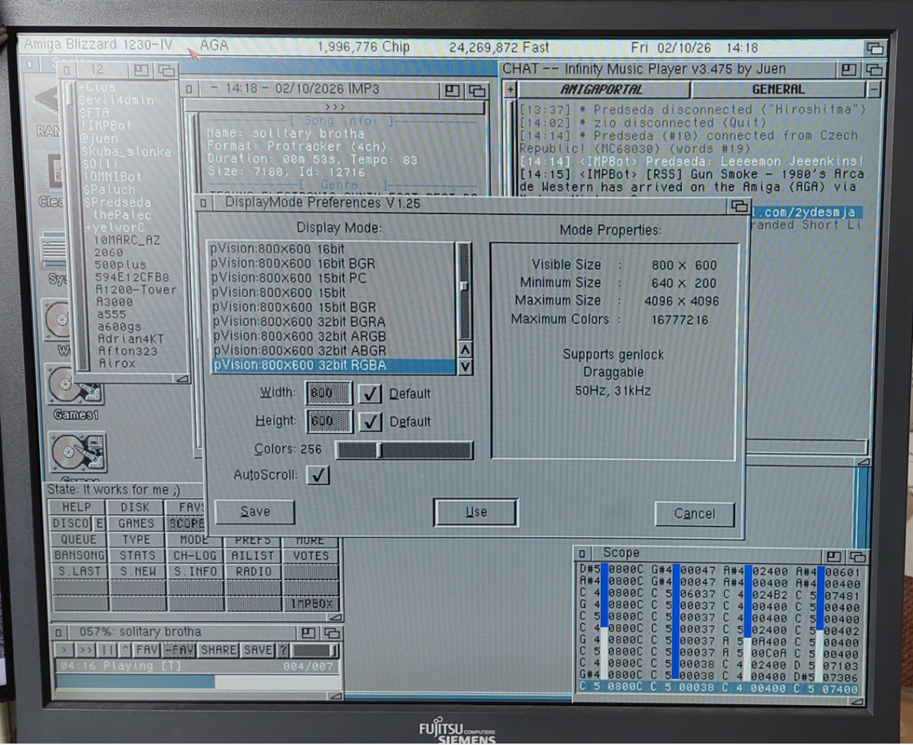Click the display mode list down arrow

[x=465, y=367]
